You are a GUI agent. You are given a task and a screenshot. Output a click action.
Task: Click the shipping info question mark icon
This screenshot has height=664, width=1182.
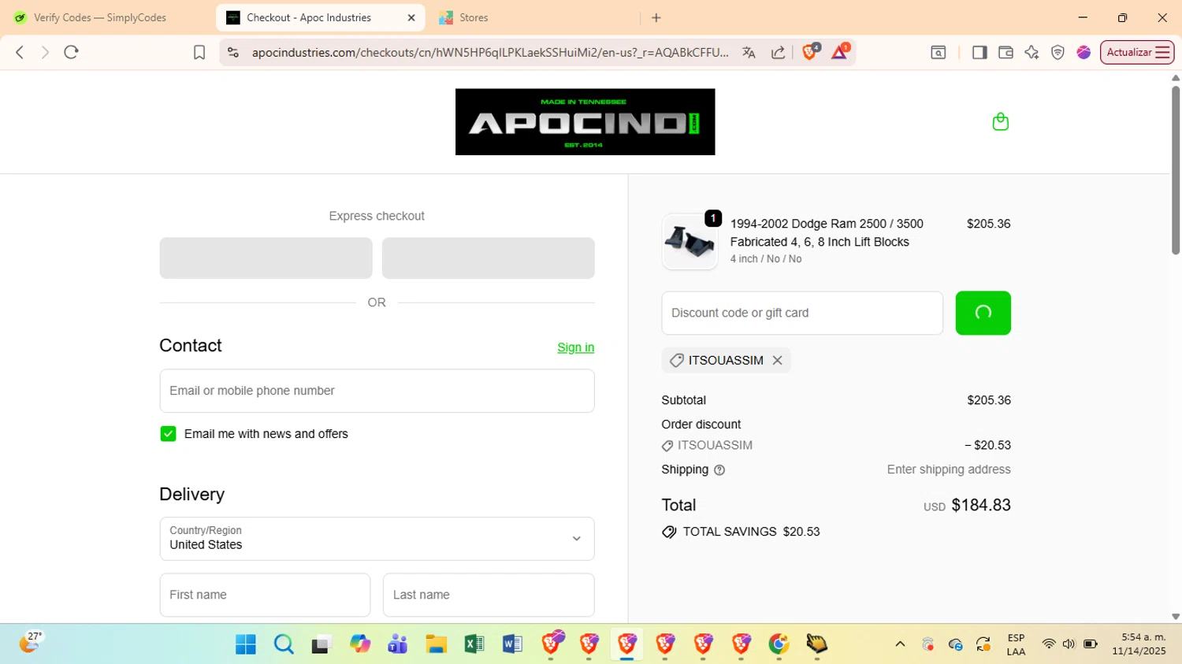pos(719,469)
